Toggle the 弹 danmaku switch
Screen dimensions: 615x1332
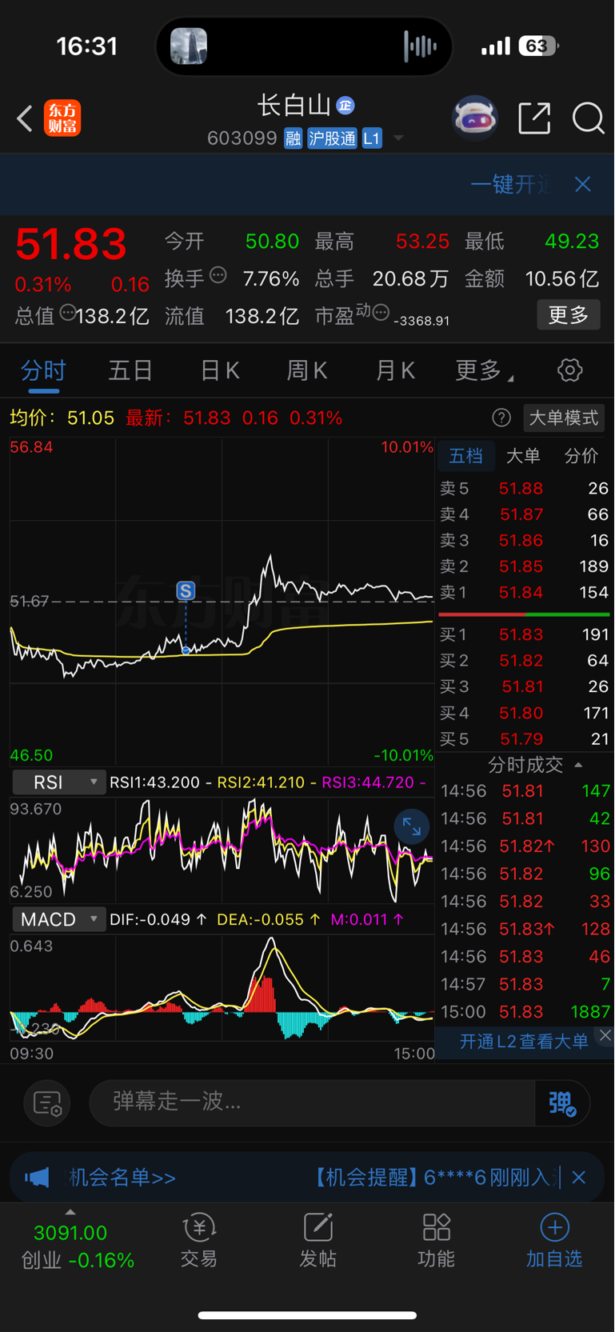click(x=563, y=1103)
